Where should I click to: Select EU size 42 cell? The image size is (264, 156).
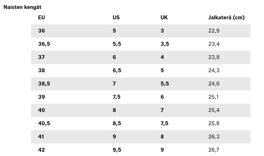tap(41, 150)
